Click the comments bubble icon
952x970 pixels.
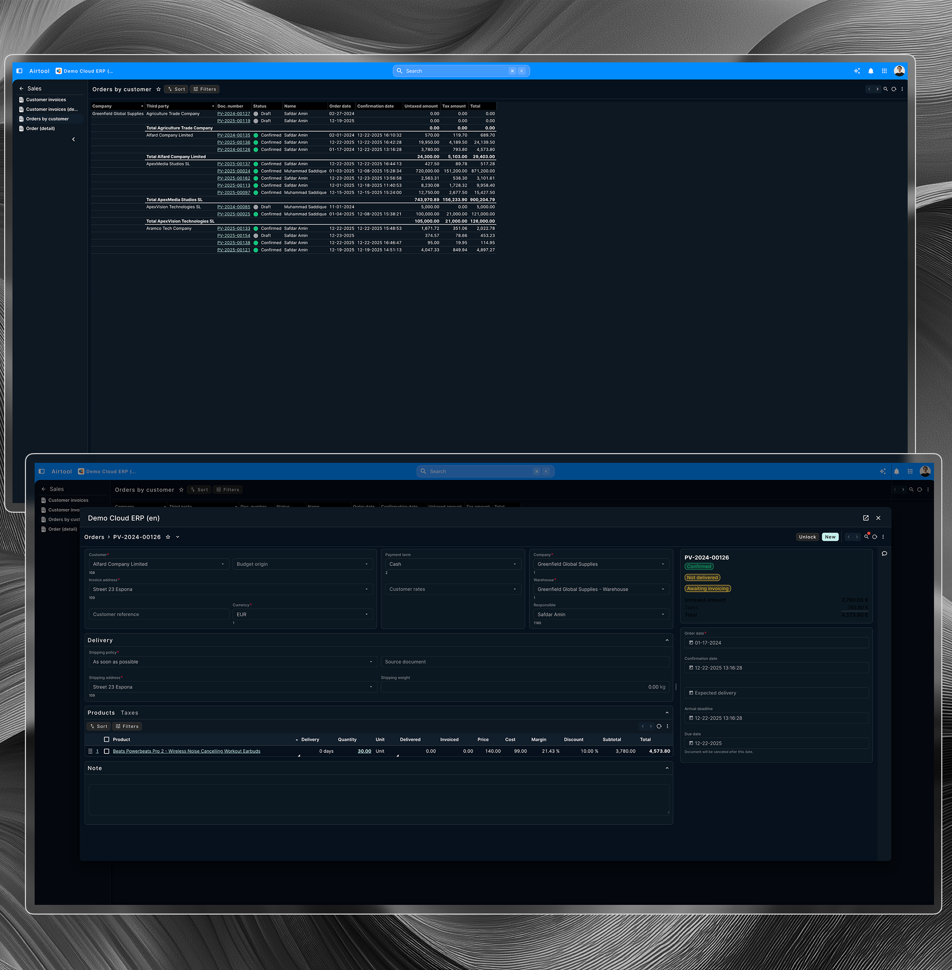884,553
